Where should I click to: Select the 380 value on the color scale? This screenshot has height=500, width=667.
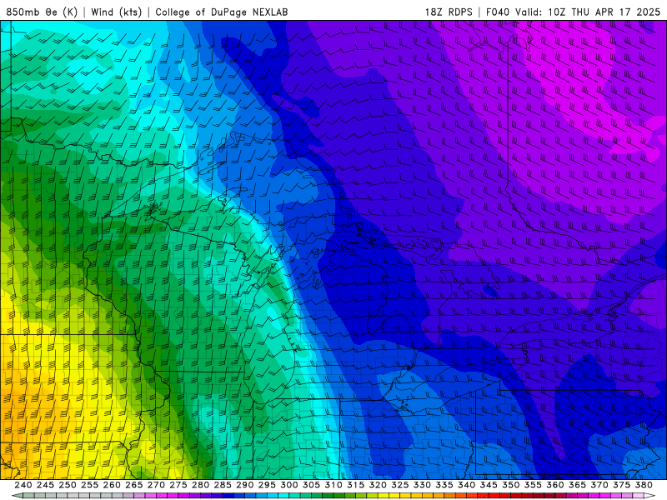click(x=644, y=485)
